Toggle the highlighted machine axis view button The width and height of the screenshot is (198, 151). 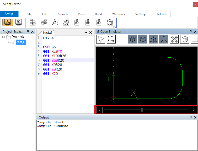pos(8,23)
